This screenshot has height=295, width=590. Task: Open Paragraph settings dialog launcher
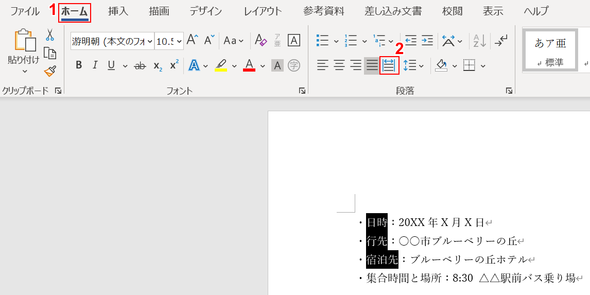(x=509, y=91)
